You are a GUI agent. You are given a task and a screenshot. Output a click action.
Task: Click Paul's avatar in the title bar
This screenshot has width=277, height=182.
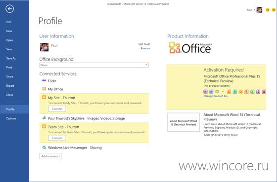click(259, 10)
